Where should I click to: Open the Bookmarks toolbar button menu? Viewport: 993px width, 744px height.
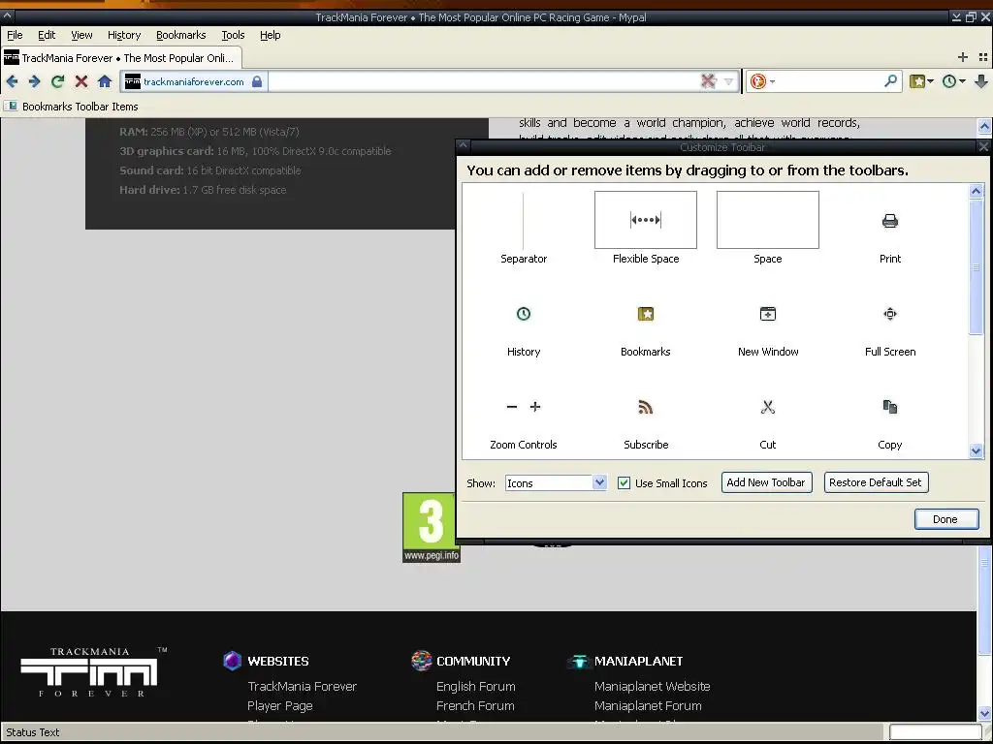coord(921,81)
